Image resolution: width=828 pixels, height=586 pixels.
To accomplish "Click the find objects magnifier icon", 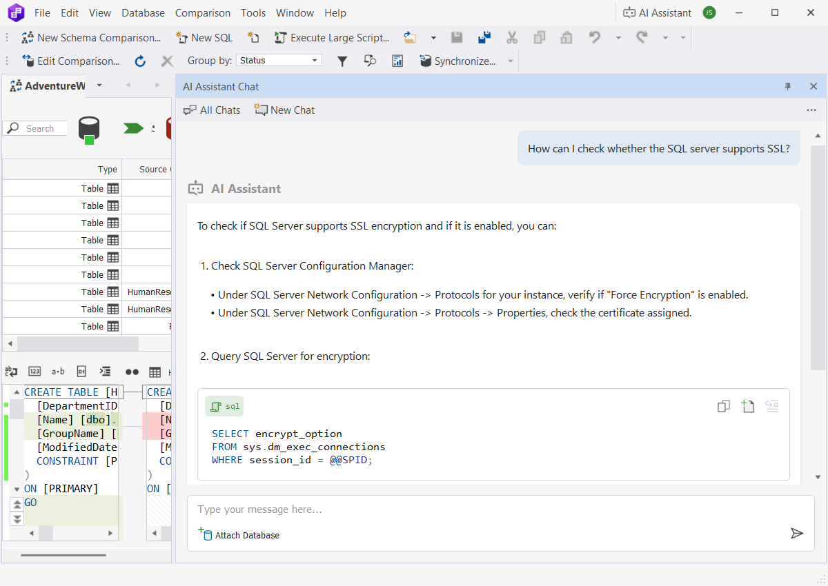I will (370, 61).
